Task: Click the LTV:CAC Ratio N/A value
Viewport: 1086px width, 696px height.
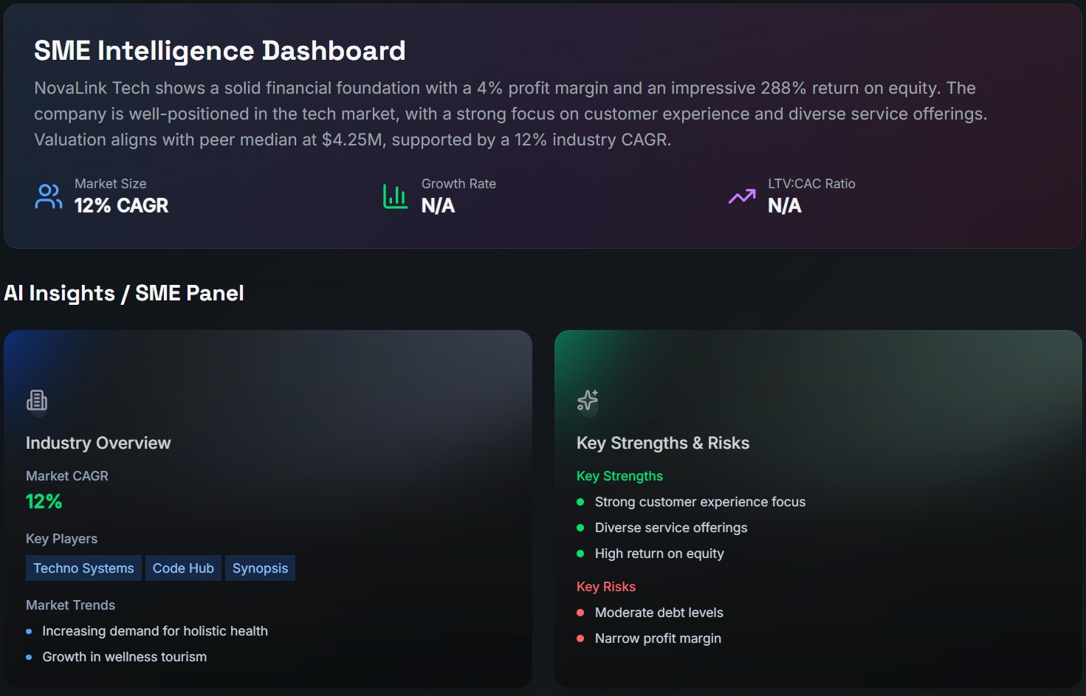Action: coord(784,206)
